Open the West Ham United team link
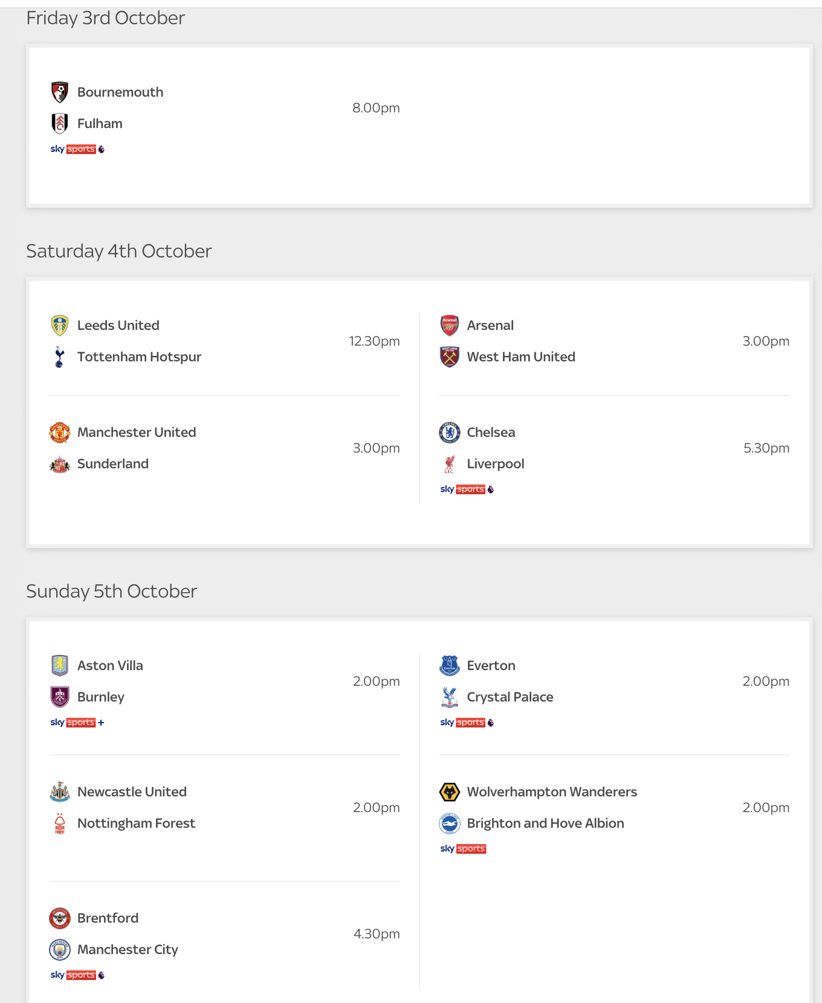The height and width of the screenshot is (1003, 822). point(521,357)
